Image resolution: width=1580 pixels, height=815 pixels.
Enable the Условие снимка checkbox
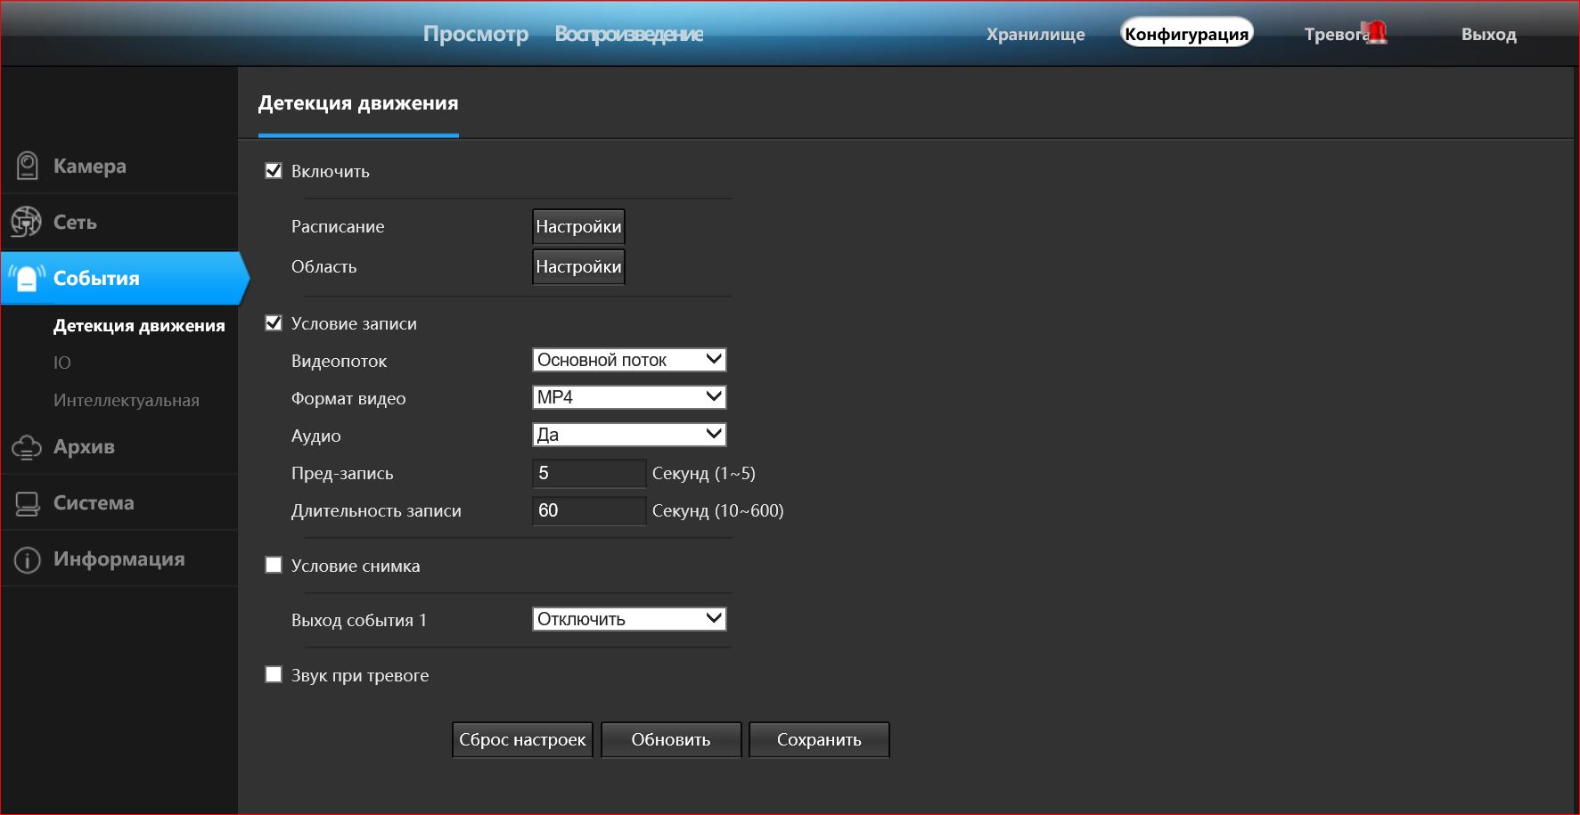coord(274,565)
